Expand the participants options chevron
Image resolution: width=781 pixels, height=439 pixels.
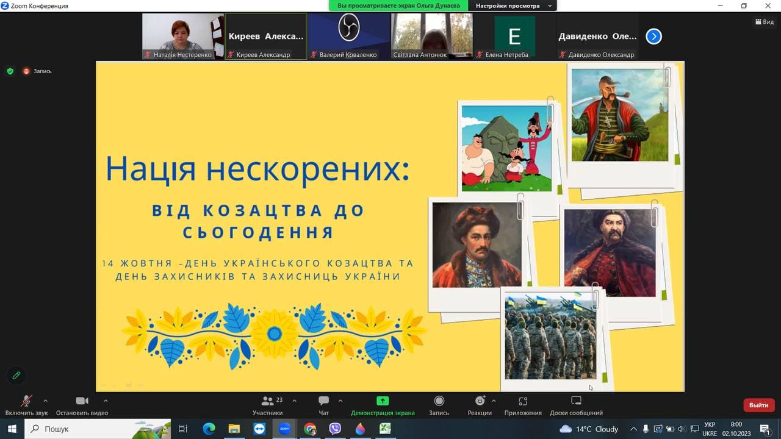click(x=295, y=401)
